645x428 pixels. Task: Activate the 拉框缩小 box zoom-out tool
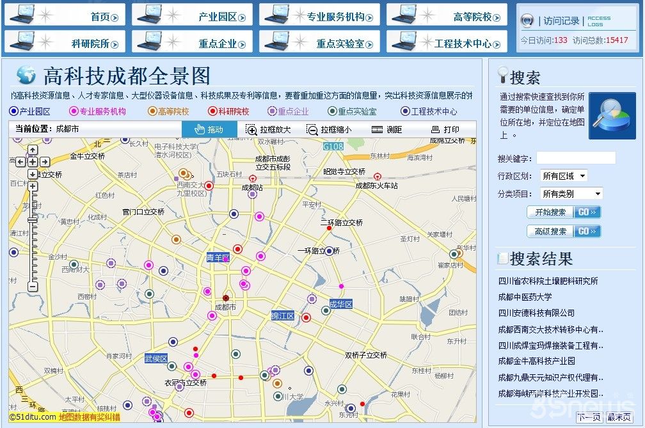click(x=329, y=129)
